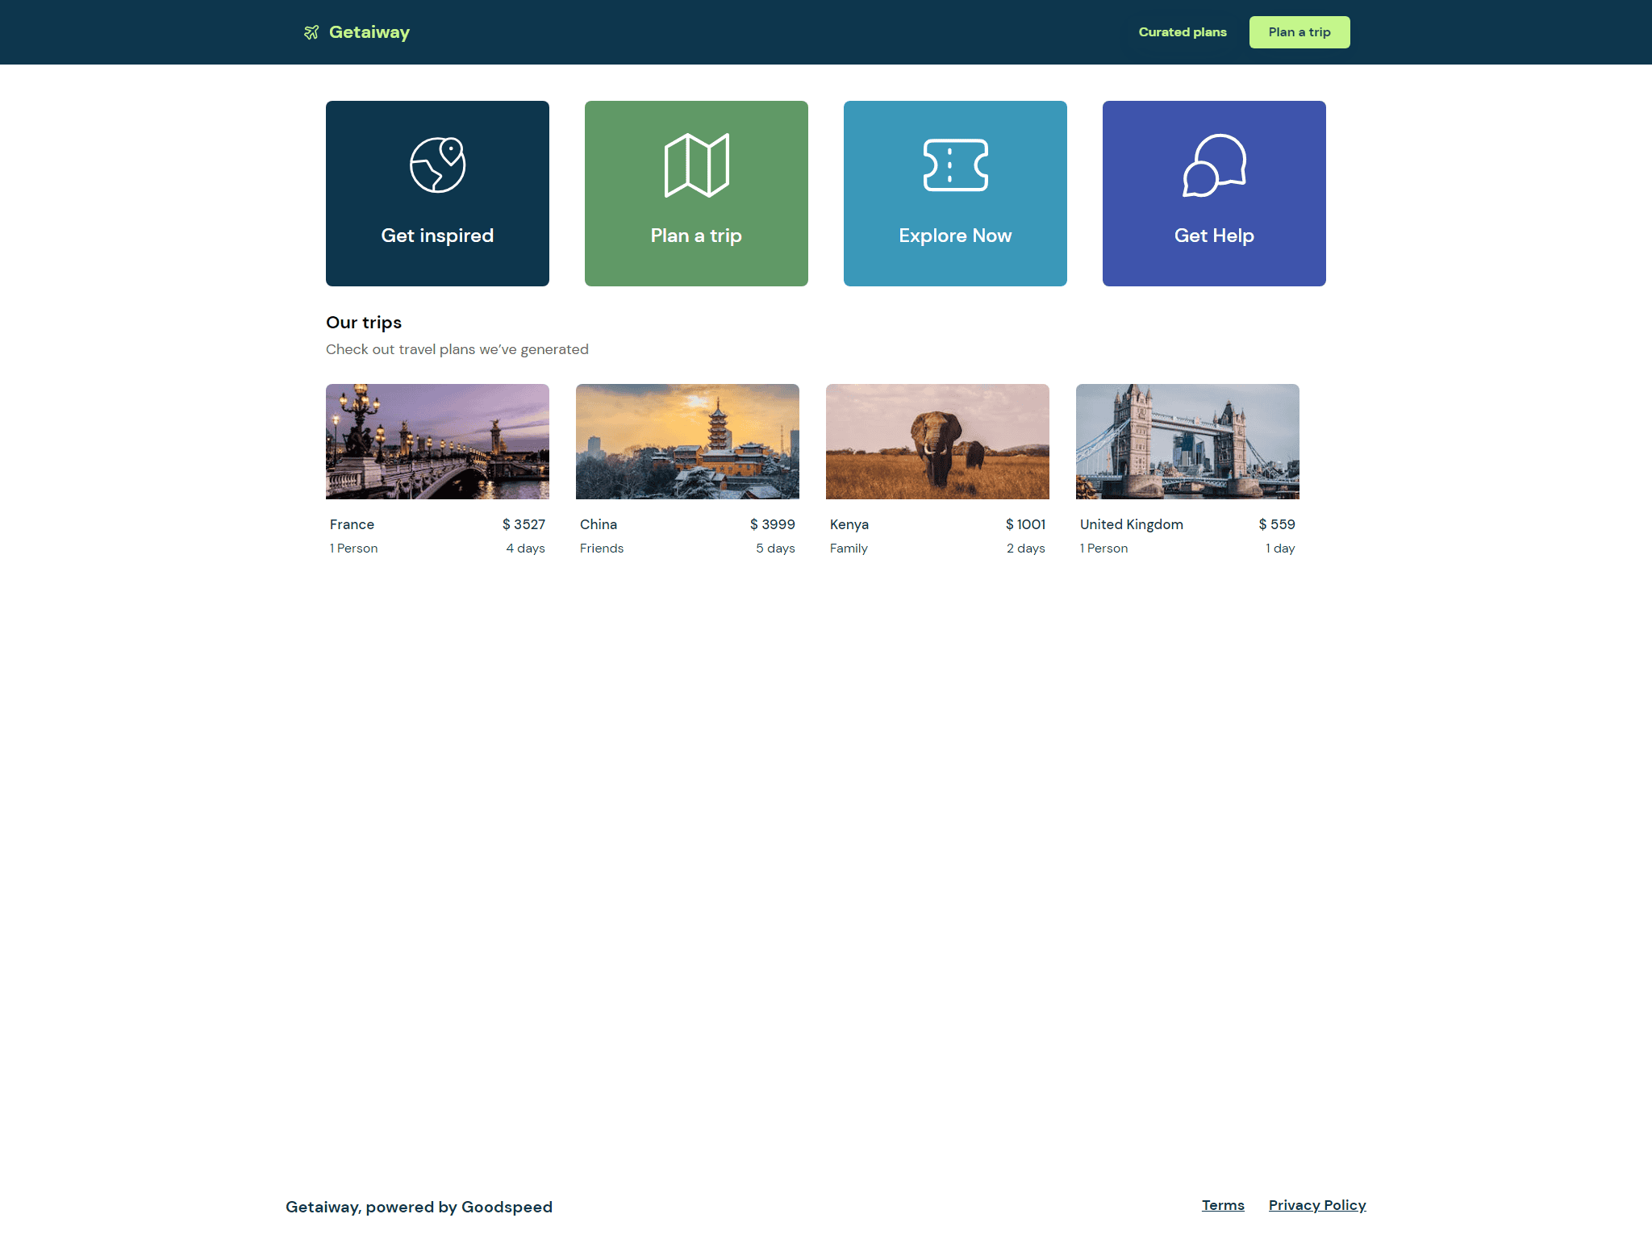Click the Friends group label
The image size is (1652, 1239).
click(602, 549)
